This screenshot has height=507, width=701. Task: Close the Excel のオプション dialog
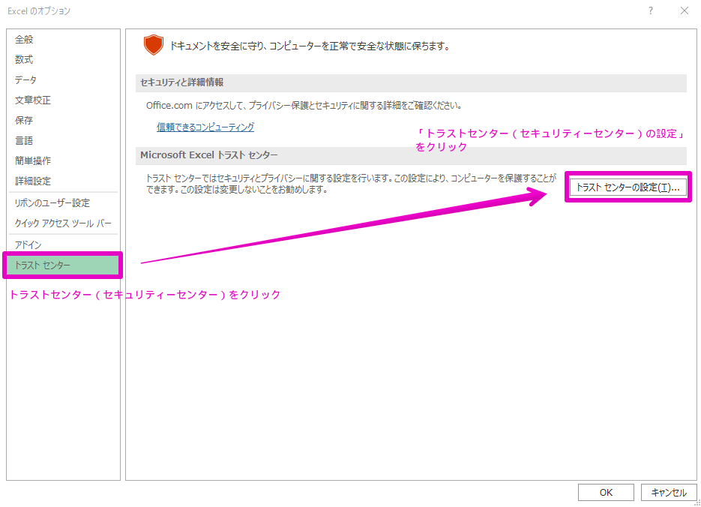tap(684, 10)
